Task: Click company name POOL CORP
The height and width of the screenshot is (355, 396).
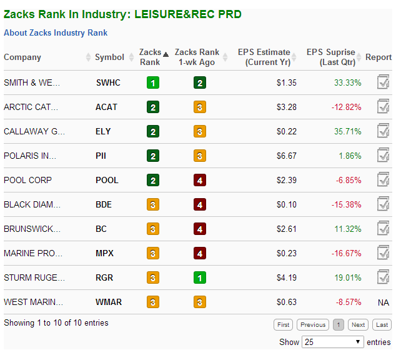Action: pyautogui.click(x=27, y=180)
